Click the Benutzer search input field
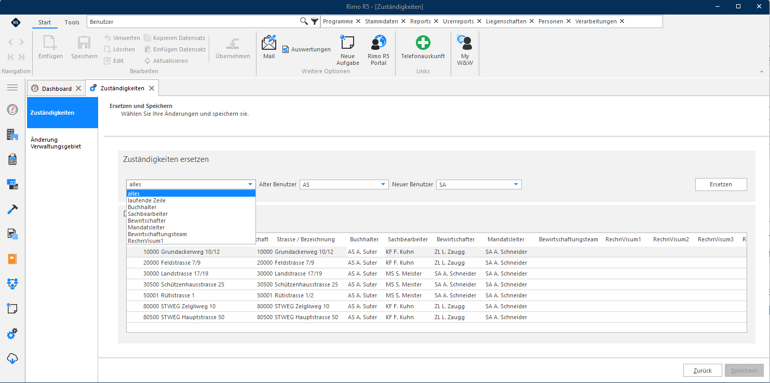This screenshot has height=383, width=770. [x=193, y=22]
